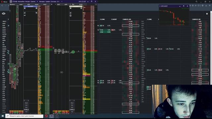Switch to the Binance tab

12,4
